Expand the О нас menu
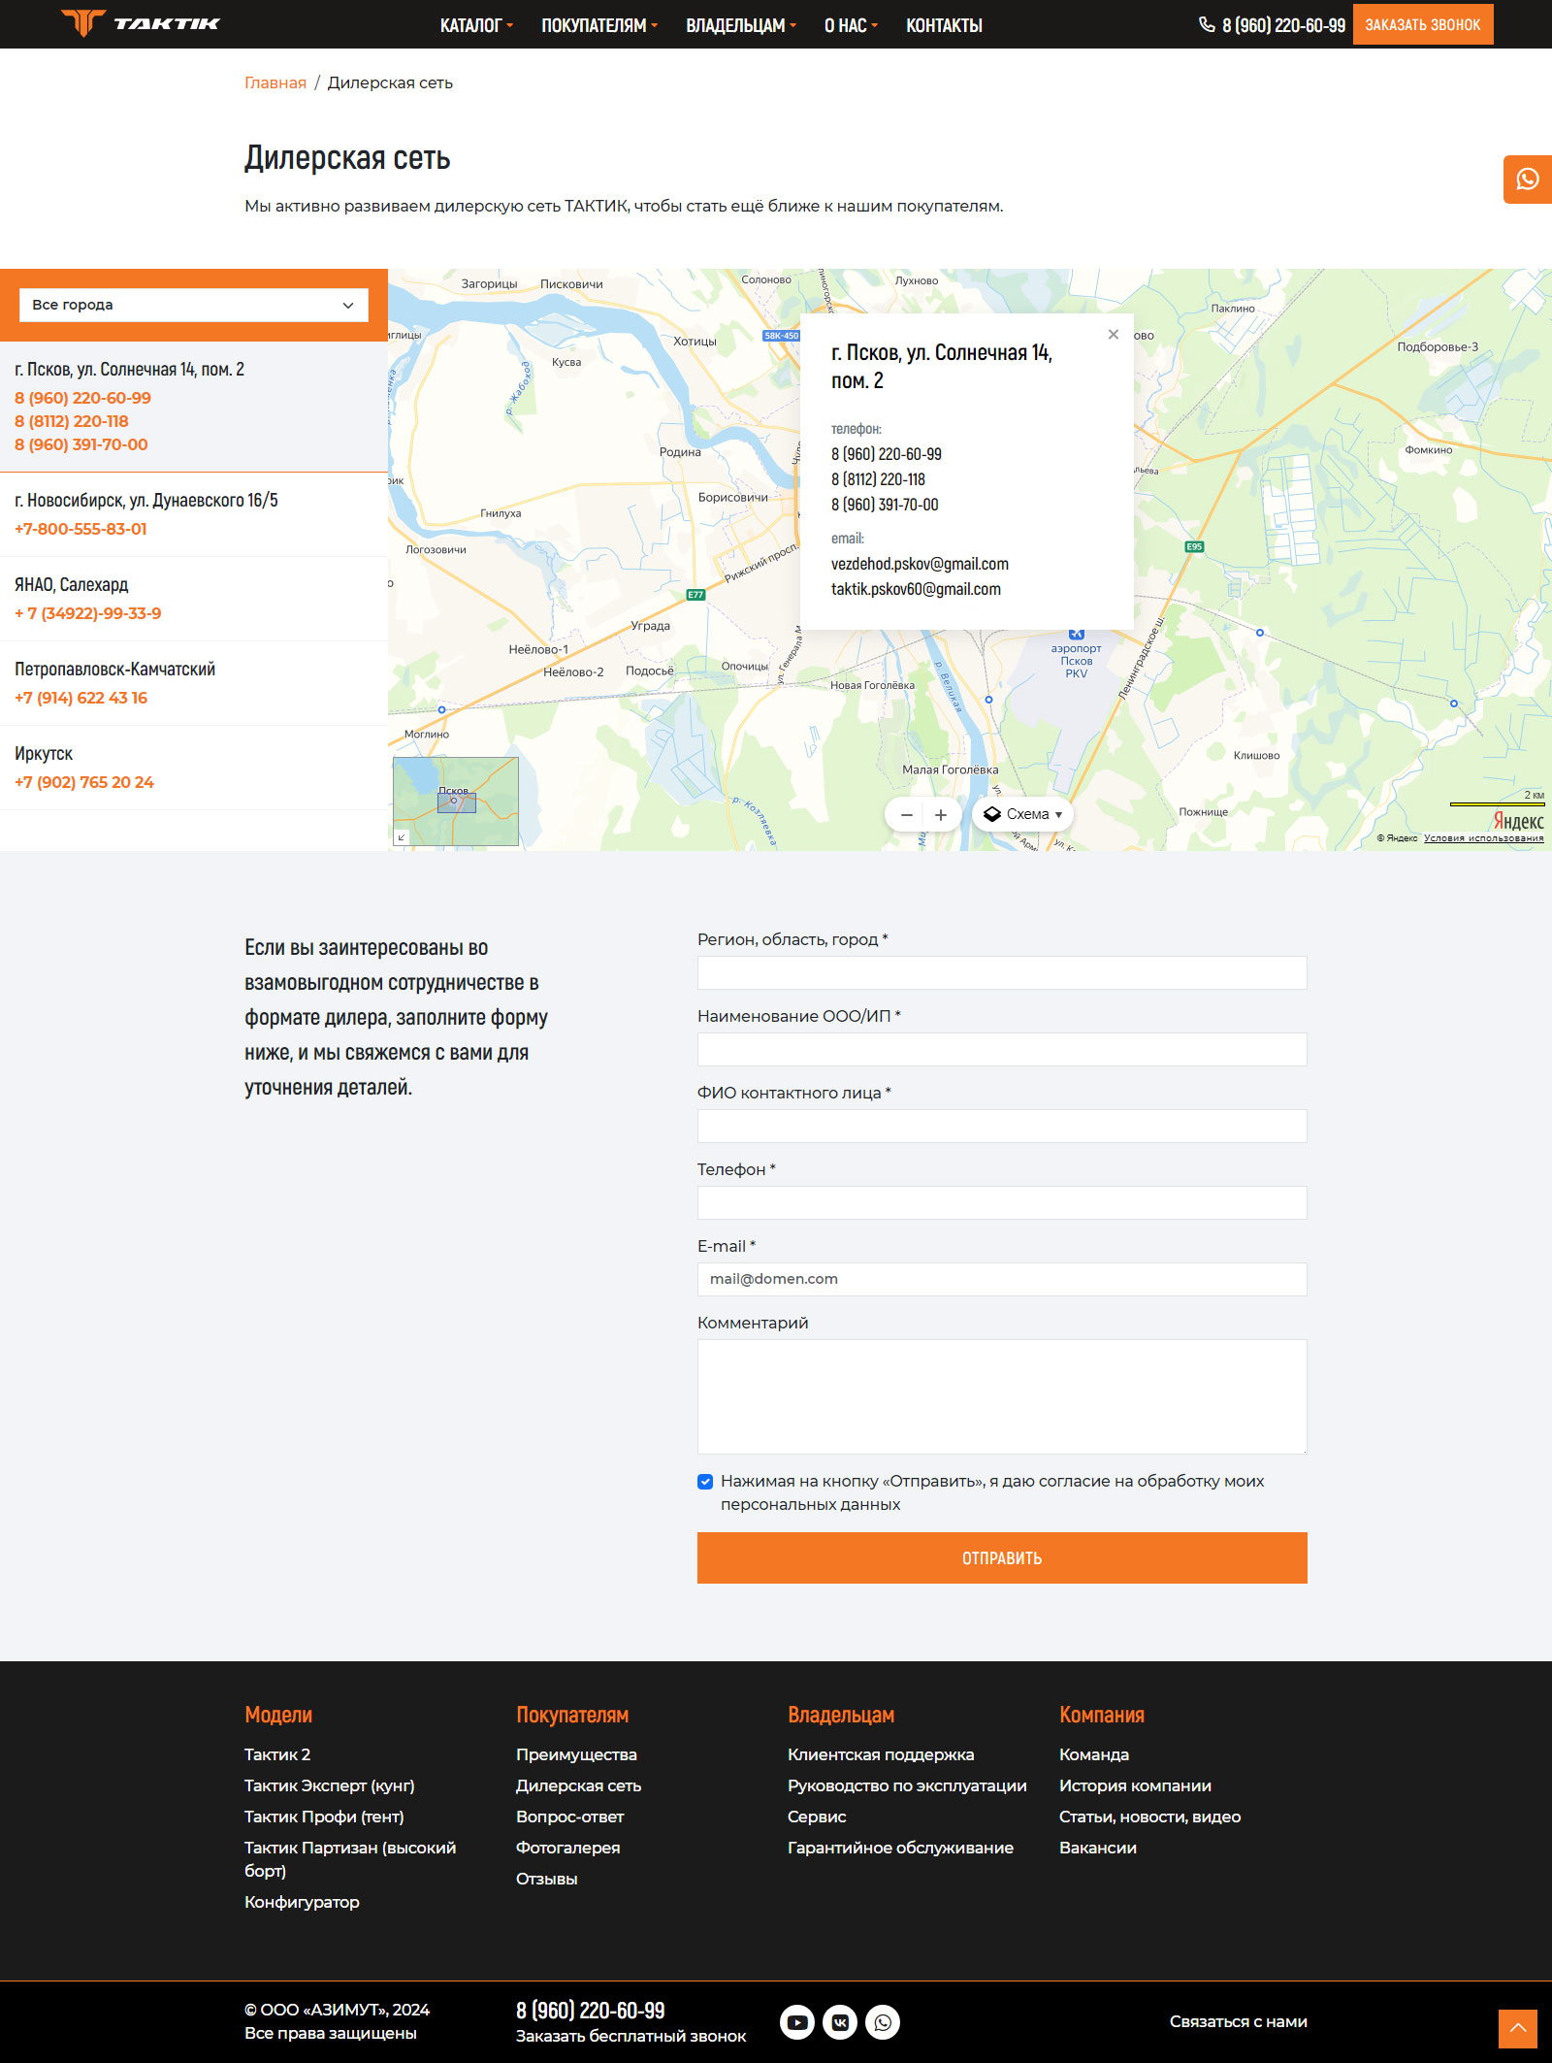1552x2063 pixels. tap(851, 25)
